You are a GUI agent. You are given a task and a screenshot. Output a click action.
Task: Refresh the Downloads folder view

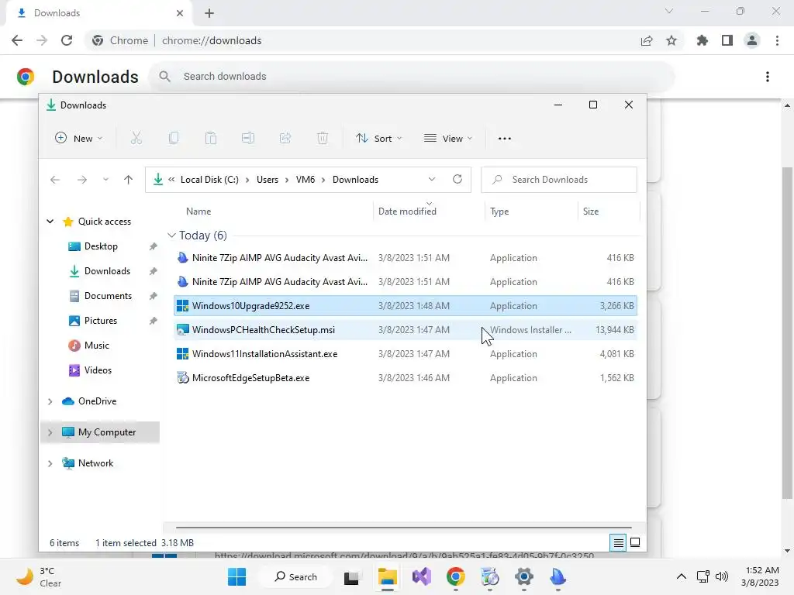point(457,179)
